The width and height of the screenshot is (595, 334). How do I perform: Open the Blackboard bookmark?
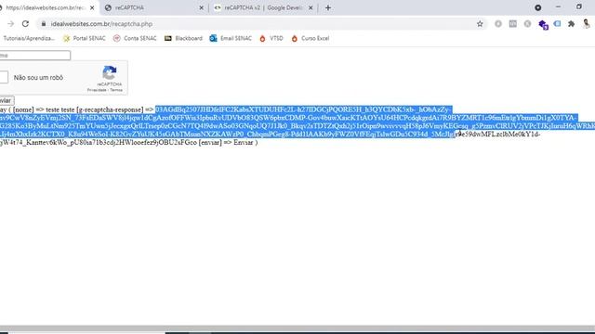[x=183, y=38]
